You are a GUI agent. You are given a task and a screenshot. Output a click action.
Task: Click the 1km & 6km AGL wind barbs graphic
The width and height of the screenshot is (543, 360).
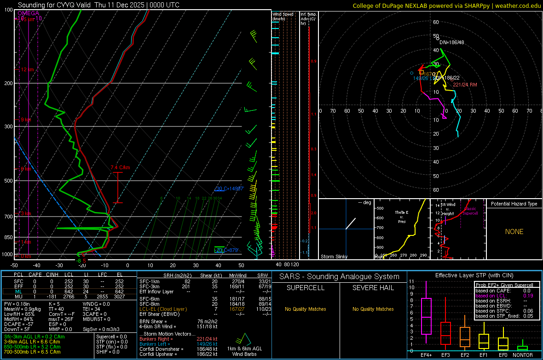243,339
